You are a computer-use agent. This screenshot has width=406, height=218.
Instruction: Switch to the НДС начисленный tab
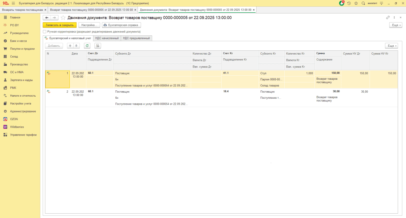(107, 38)
